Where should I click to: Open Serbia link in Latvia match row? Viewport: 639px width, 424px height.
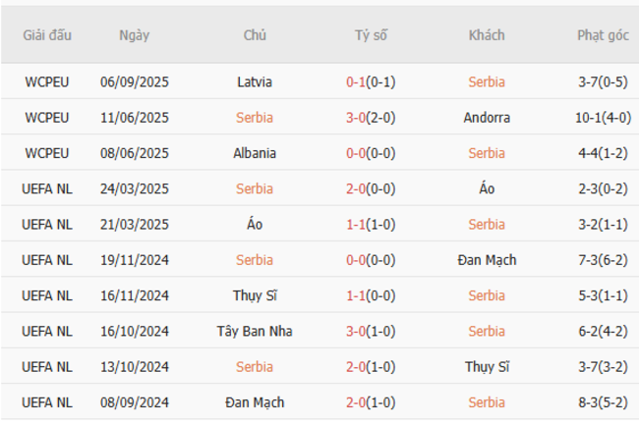coord(487,81)
